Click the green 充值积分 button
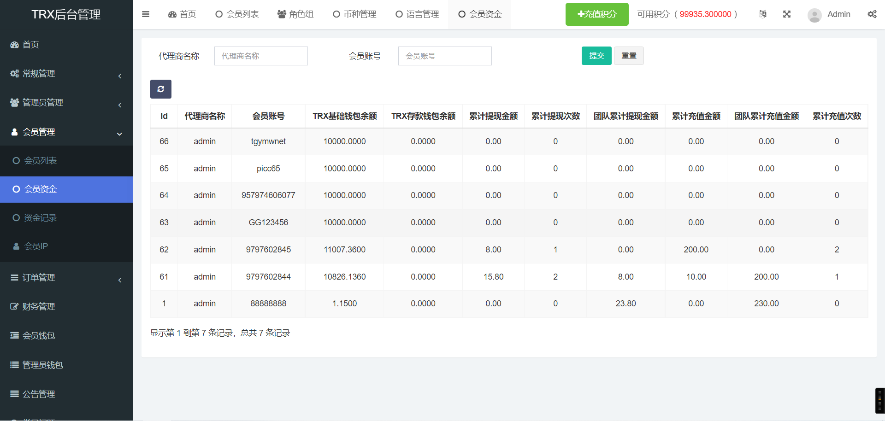This screenshot has width=885, height=421. click(596, 14)
